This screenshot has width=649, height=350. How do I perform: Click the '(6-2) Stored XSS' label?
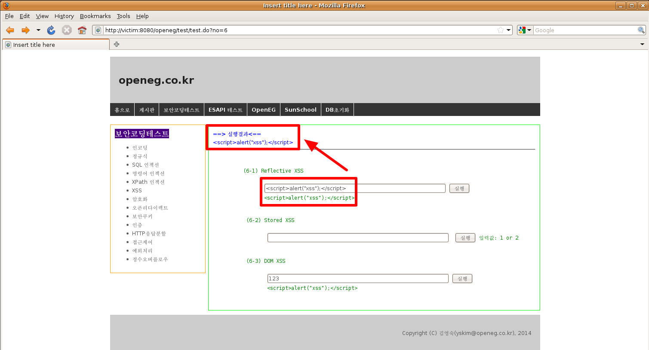click(271, 220)
